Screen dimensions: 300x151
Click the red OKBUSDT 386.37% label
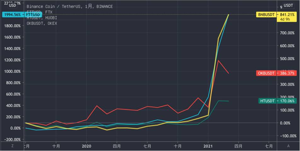[276, 73]
